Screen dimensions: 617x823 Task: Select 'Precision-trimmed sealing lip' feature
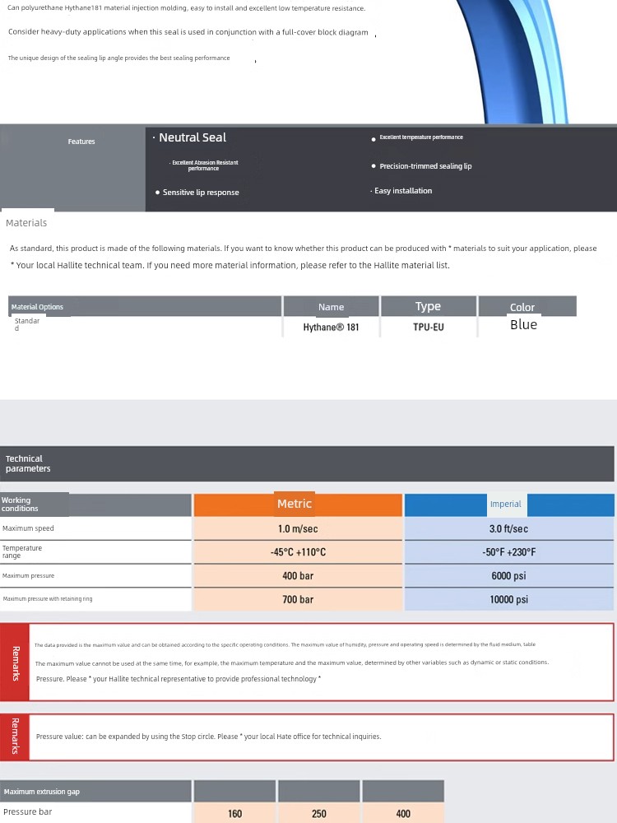point(425,166)
